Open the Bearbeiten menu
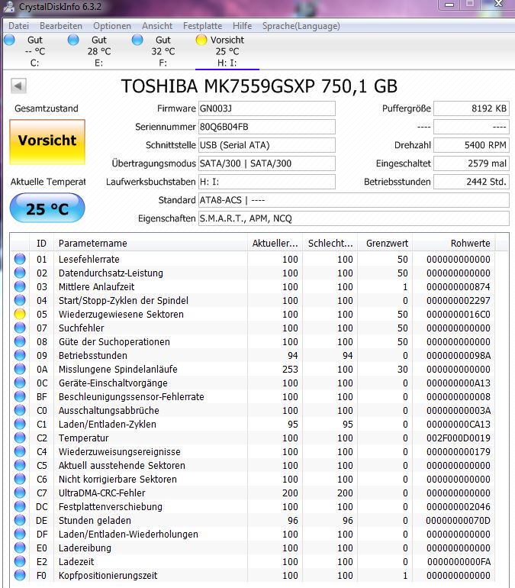The width and height of the screenshot is (515, 588). pyautogui.click(x=61, y=26)
